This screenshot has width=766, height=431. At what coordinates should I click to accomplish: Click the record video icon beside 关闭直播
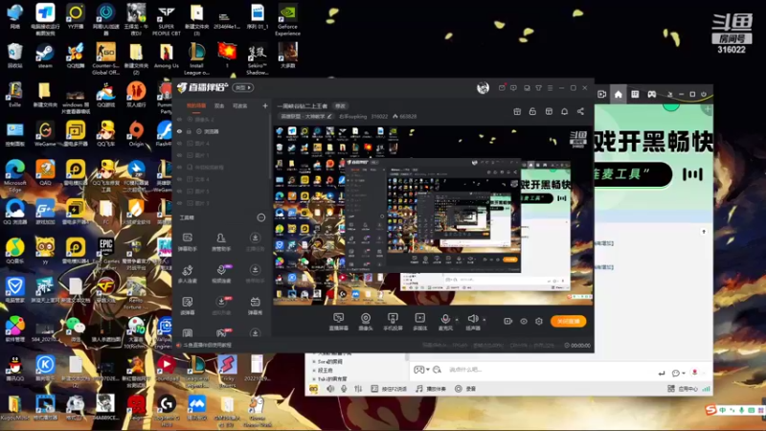508,321
